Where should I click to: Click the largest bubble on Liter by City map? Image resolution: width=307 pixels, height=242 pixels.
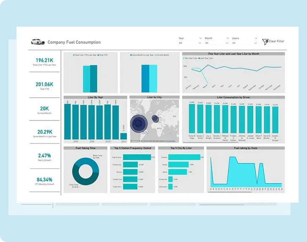pyautogui.click(x=138, y=124)
